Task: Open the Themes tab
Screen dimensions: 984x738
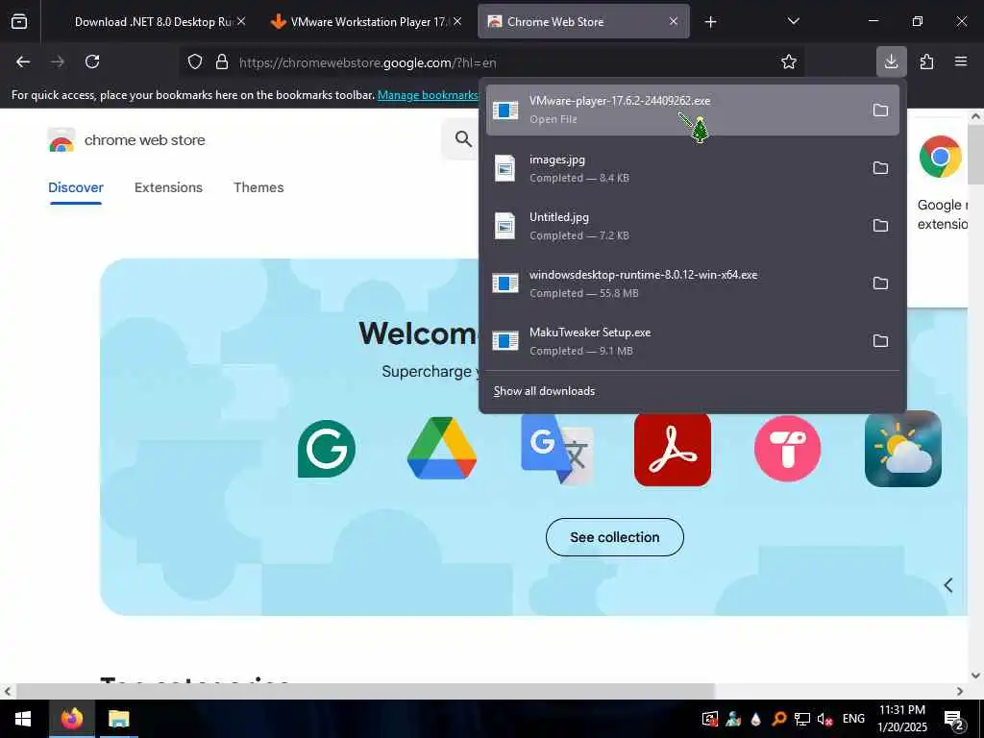Action: (258, 187)
